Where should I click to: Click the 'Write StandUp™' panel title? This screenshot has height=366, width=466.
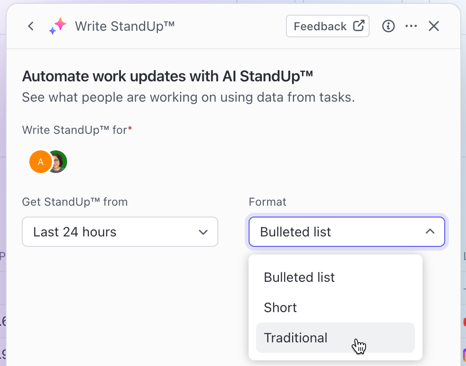point(125,26)
